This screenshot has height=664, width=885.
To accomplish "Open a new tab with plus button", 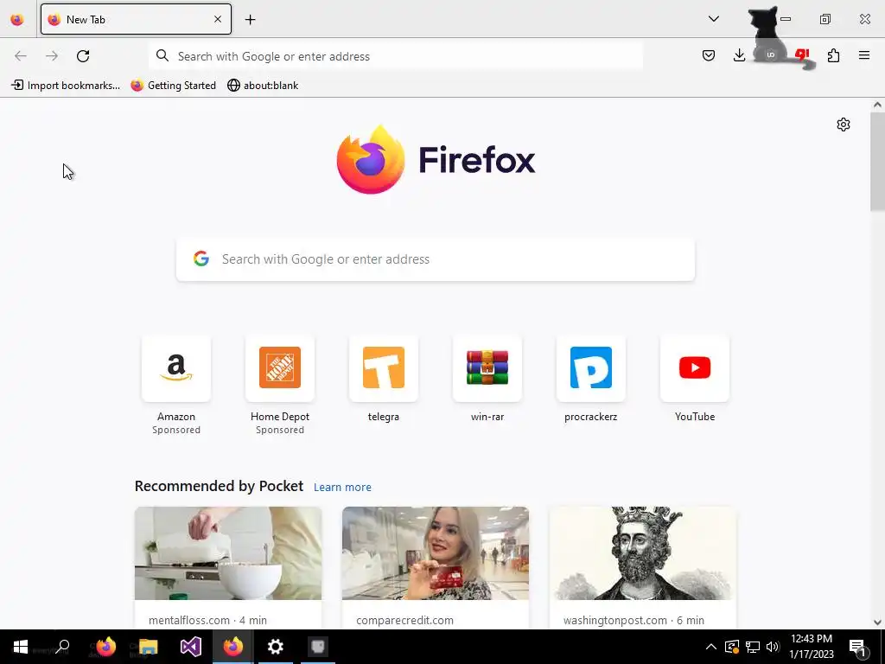I will coord(250,20).
